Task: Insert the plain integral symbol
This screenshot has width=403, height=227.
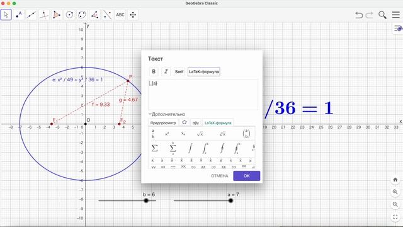Action: (190, 148)
